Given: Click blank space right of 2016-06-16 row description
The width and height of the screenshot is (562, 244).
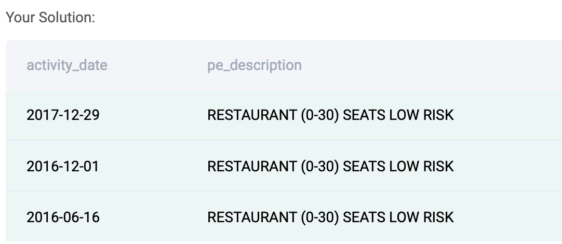Looking at the screenshot, I should tap(508, 217).
